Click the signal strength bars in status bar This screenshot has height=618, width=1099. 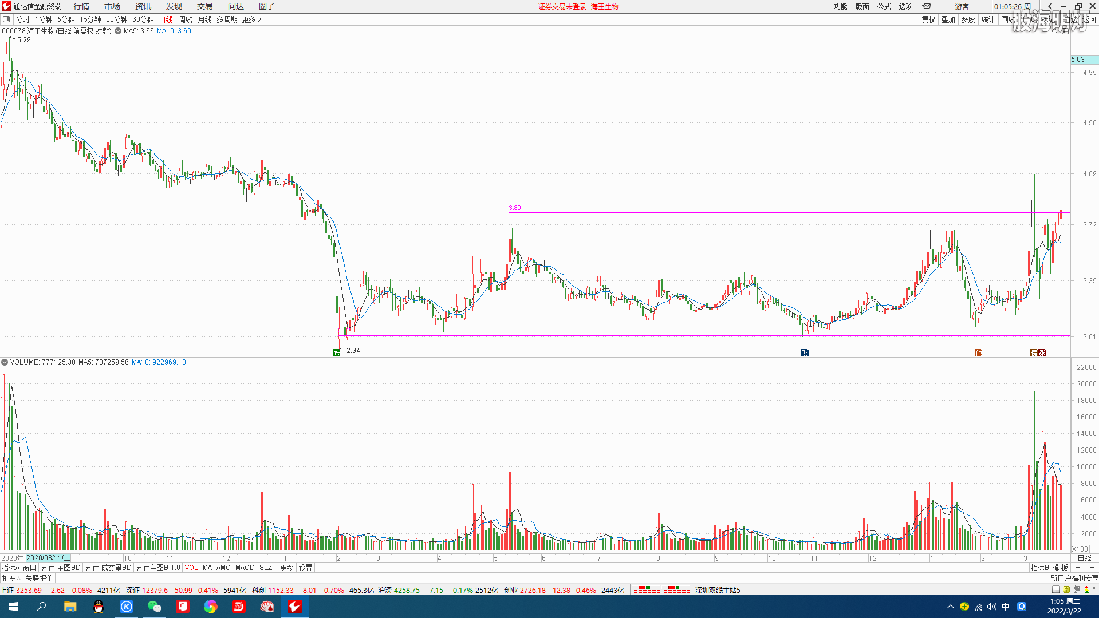coord(661,589)
